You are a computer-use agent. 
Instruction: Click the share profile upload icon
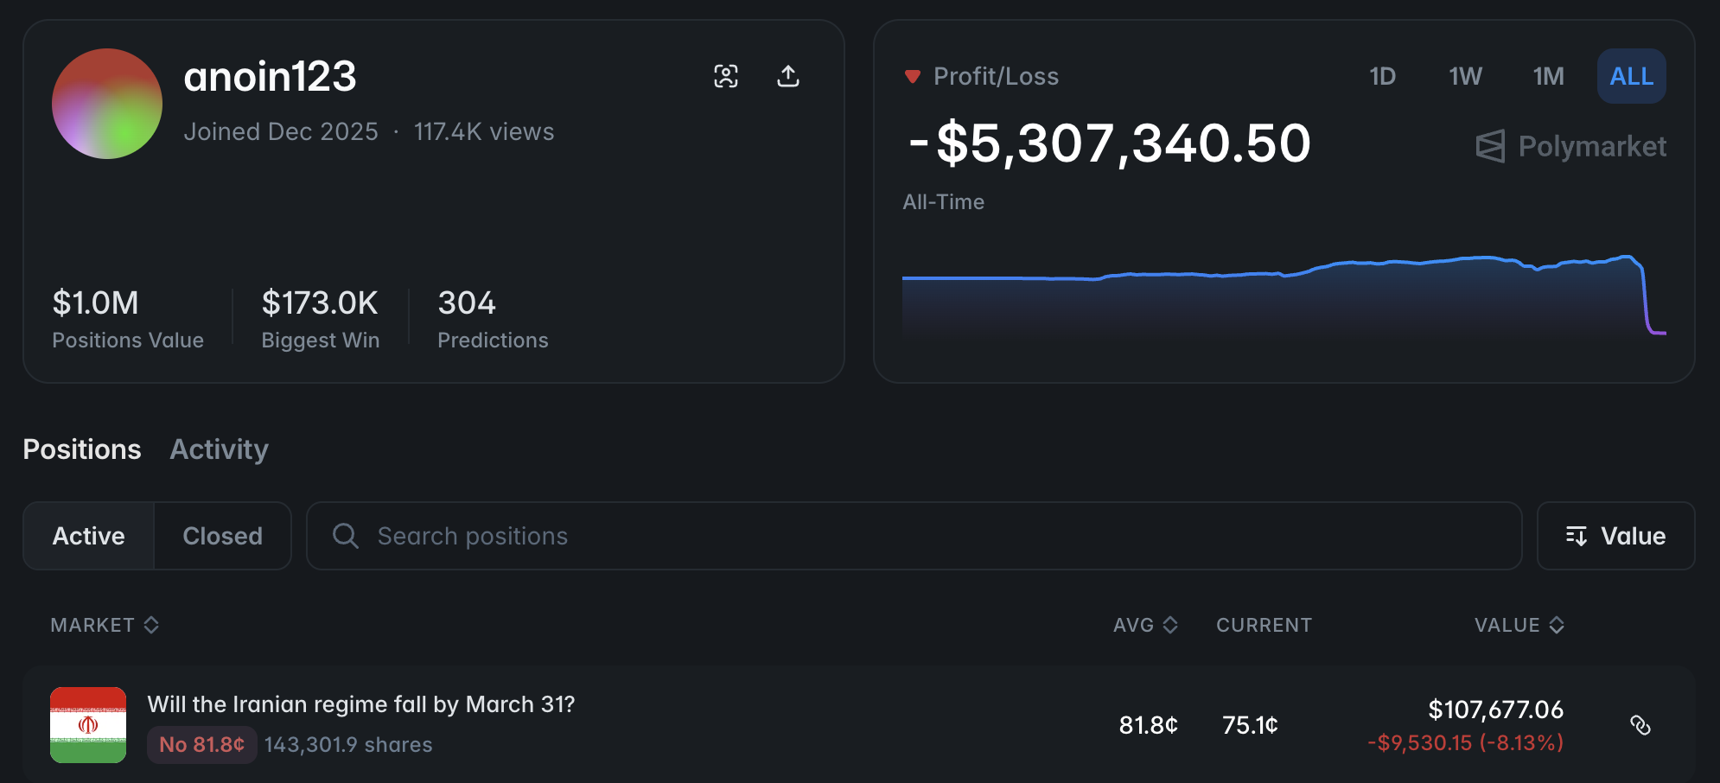click(x=788, y=76)
